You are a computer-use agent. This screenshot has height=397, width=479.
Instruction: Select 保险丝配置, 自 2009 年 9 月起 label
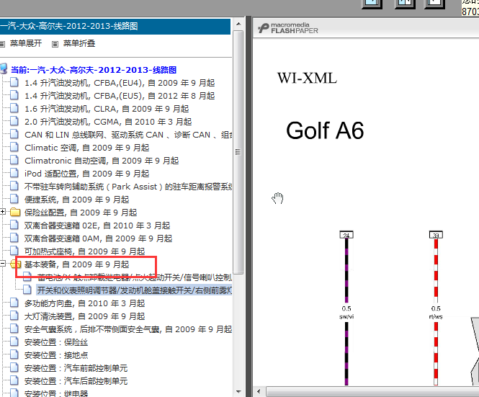81,213
